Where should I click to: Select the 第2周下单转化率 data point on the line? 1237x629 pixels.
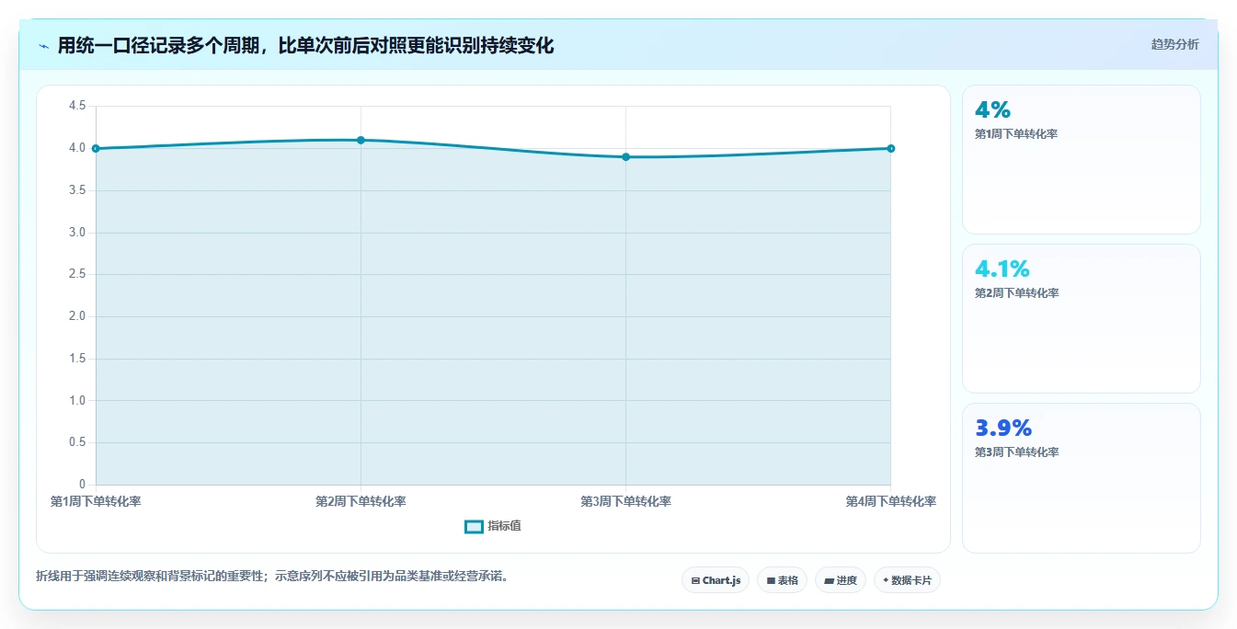click(361, 140)
